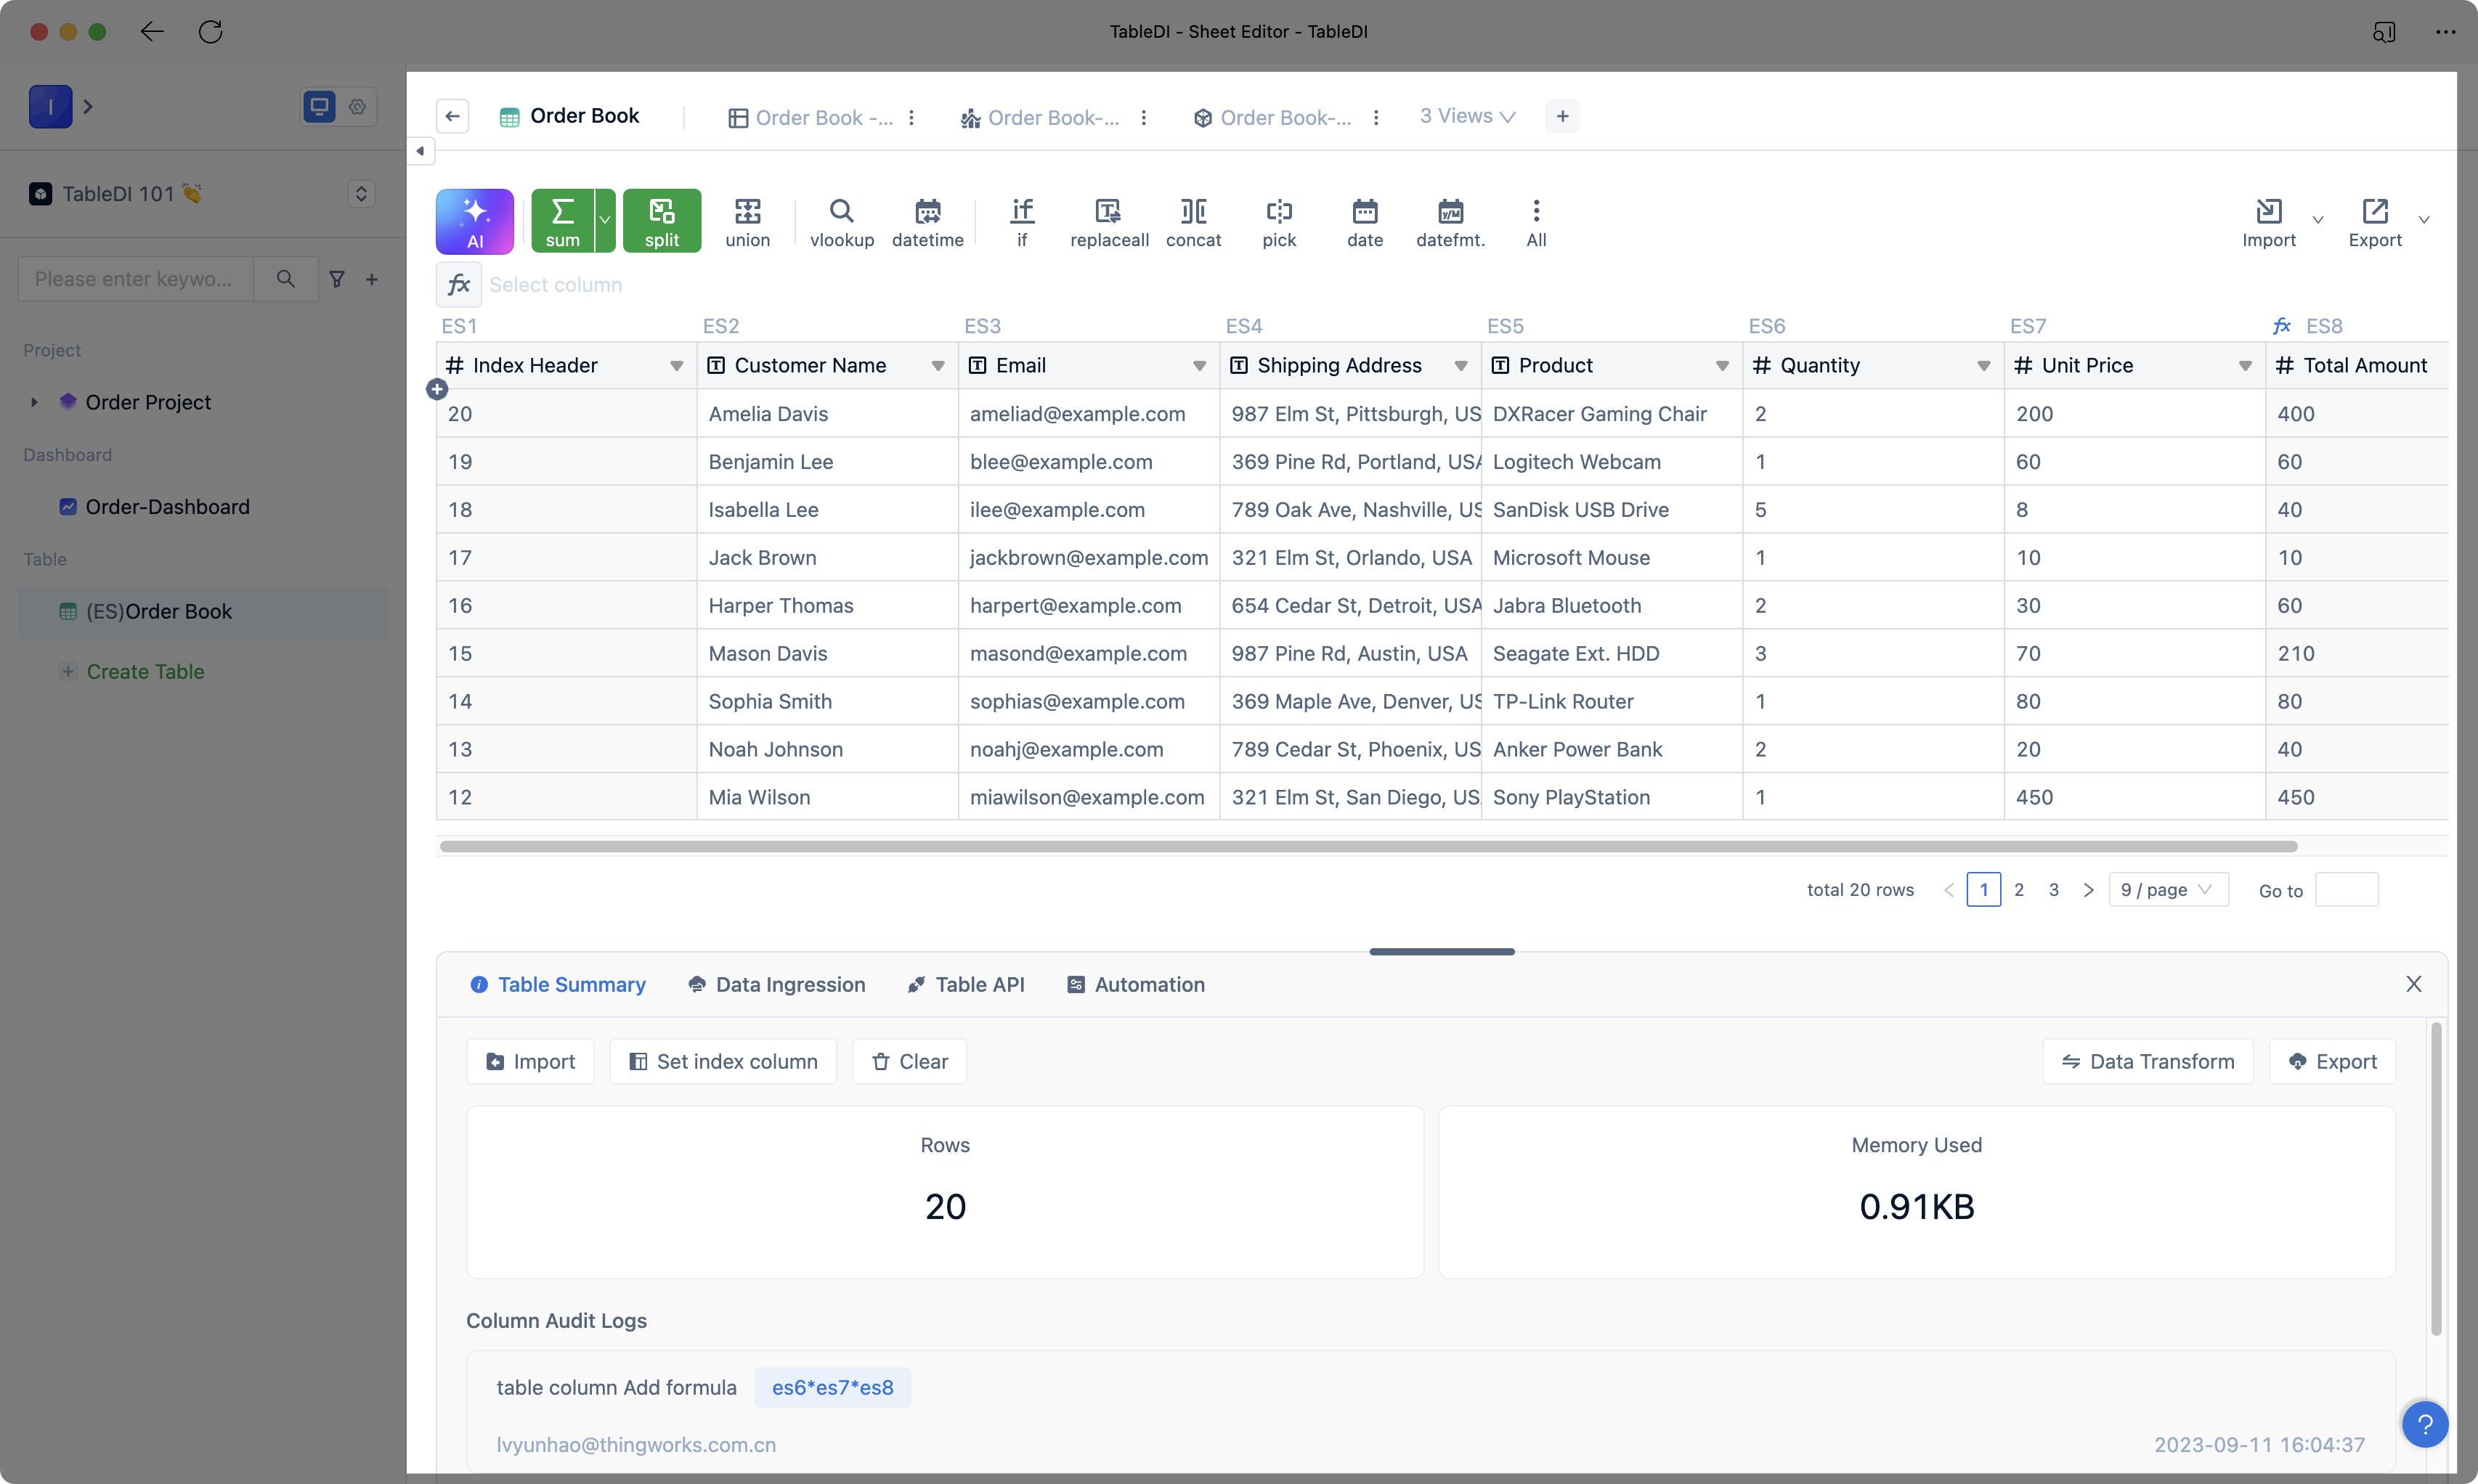Click the panel resize handle bar
This screenshot has height=1484, width=2478.
[x=1441, y=951]
